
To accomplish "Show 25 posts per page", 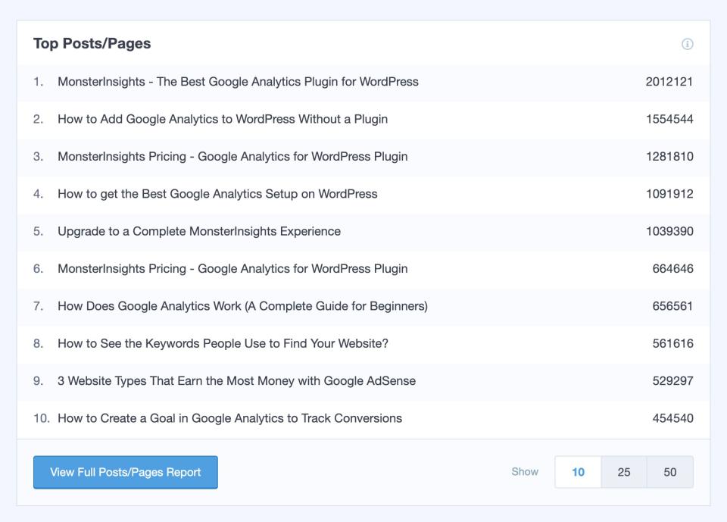I will (x=624, y=472).
